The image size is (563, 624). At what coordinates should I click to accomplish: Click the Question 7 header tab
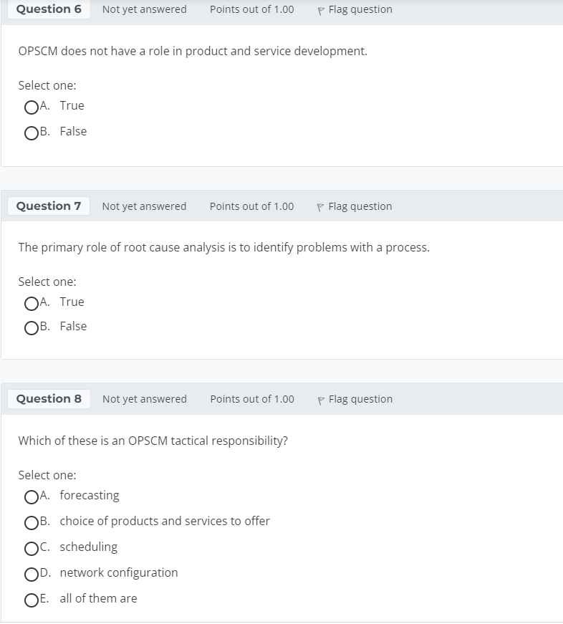click(48, 206)
